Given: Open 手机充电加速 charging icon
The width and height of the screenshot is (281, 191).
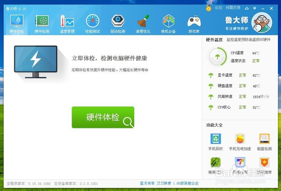Looking at the screenshot, I should pyautogui.click(x=240, y=138).
